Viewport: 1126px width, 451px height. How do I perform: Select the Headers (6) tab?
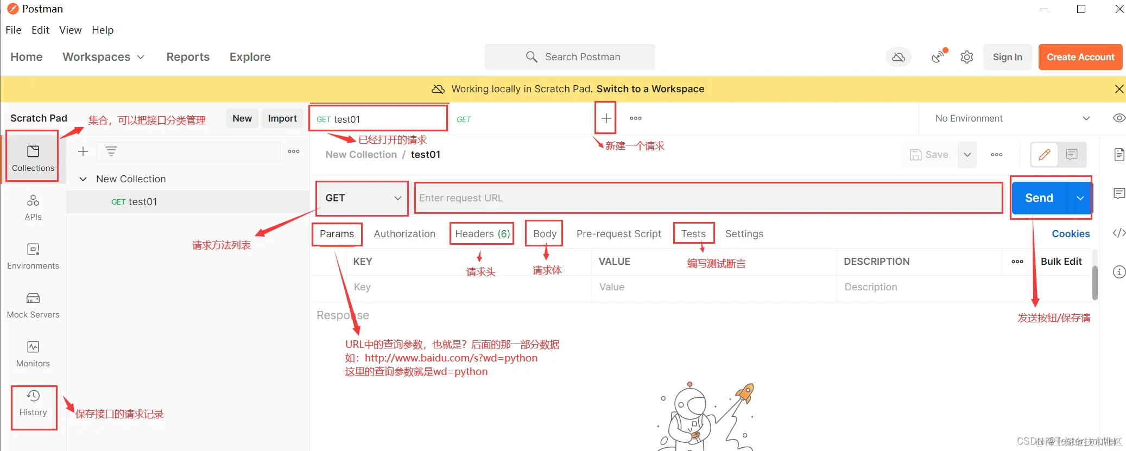point(482,234)
